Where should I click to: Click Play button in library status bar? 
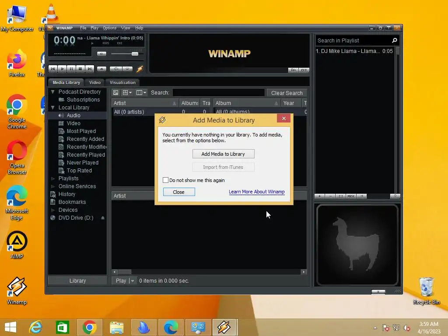[x=121, y=281]
